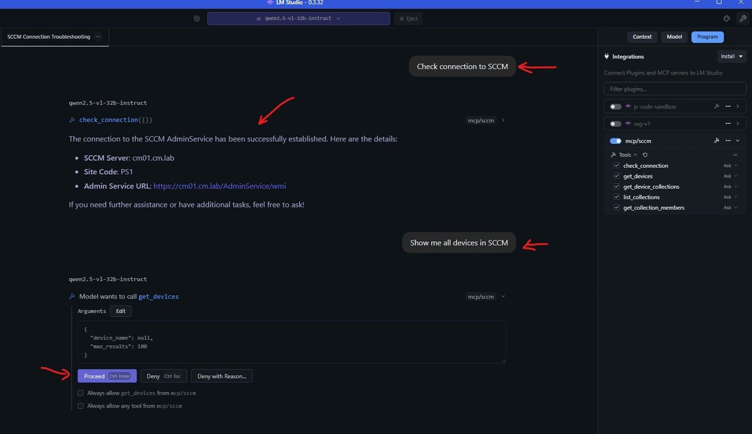
Task: Open the three-dot menu in Tools row
Action: (734, 155)
